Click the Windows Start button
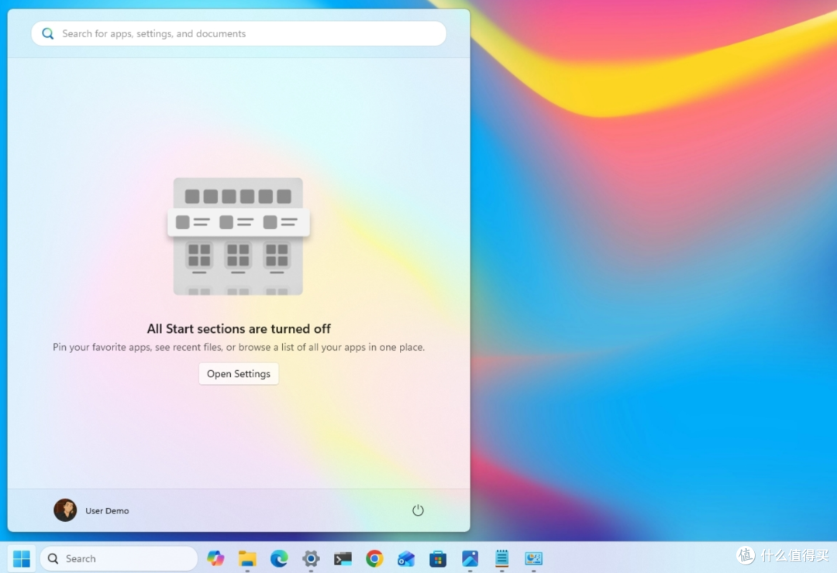The height and width of the screenshot is (573, 837). (x=22, y=558)
